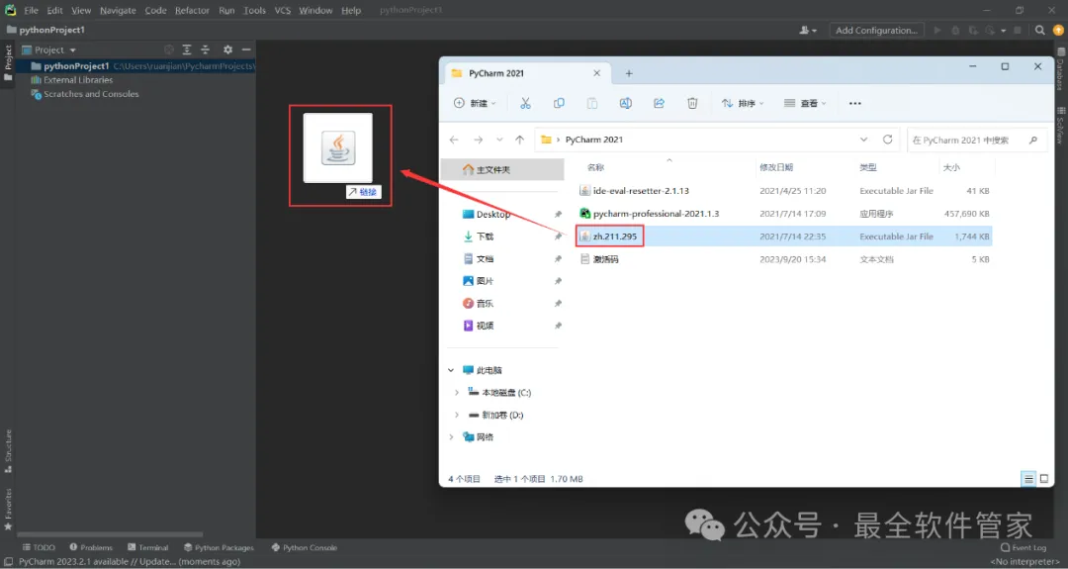Click Collapse All icon in Project panel
The height and width of the screenshot is (569, 1068).
point(205,49)
